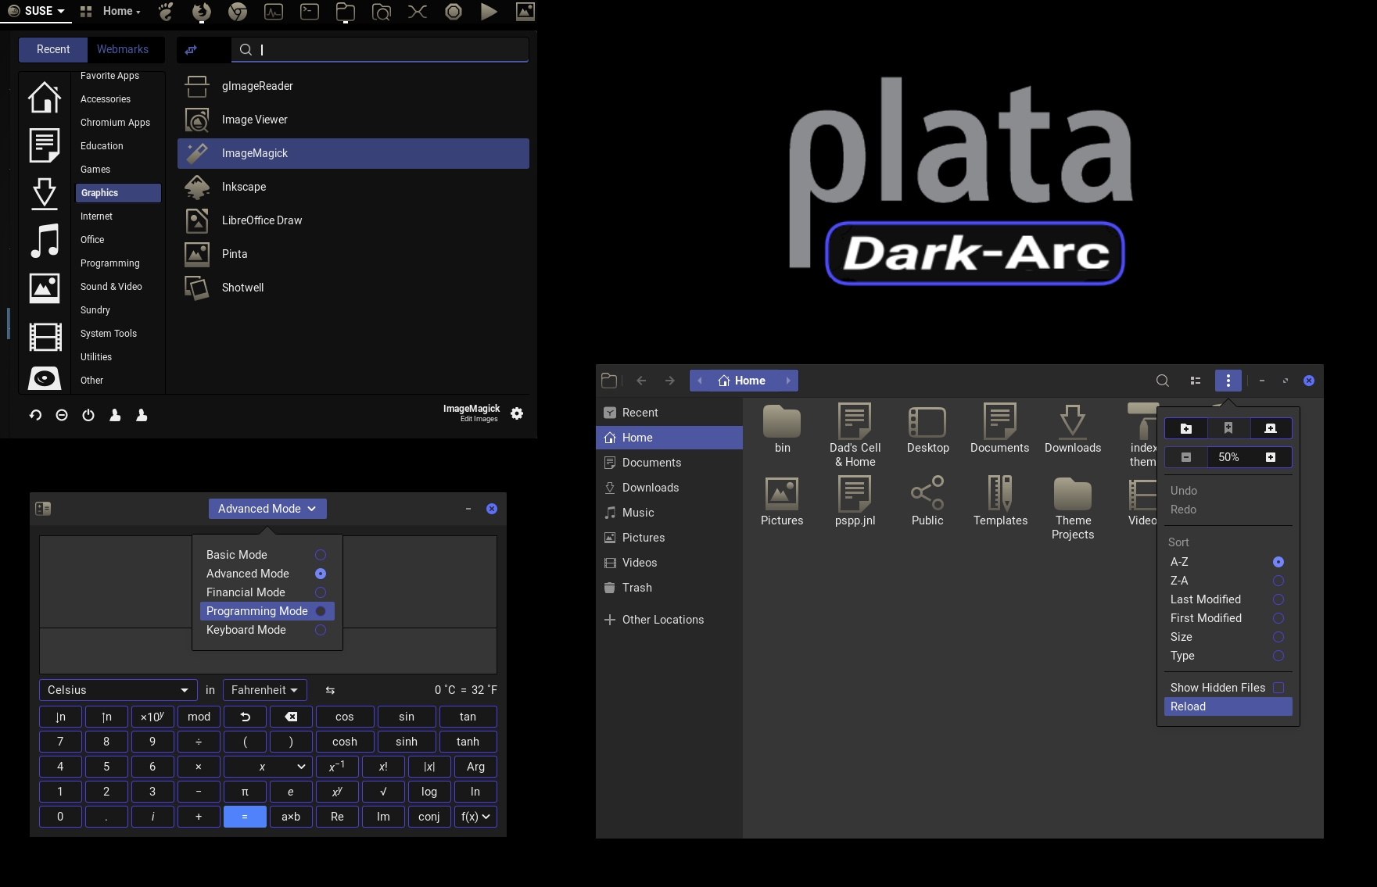Open gImageReader icon in app list
The image size is (1377, 887).
[197, 86]
